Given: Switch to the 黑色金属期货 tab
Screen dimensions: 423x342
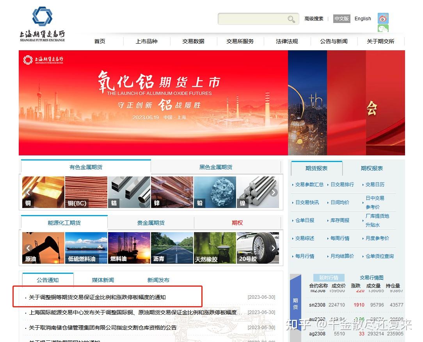Looking at the screenshot, I should click(x=216, y=167).
